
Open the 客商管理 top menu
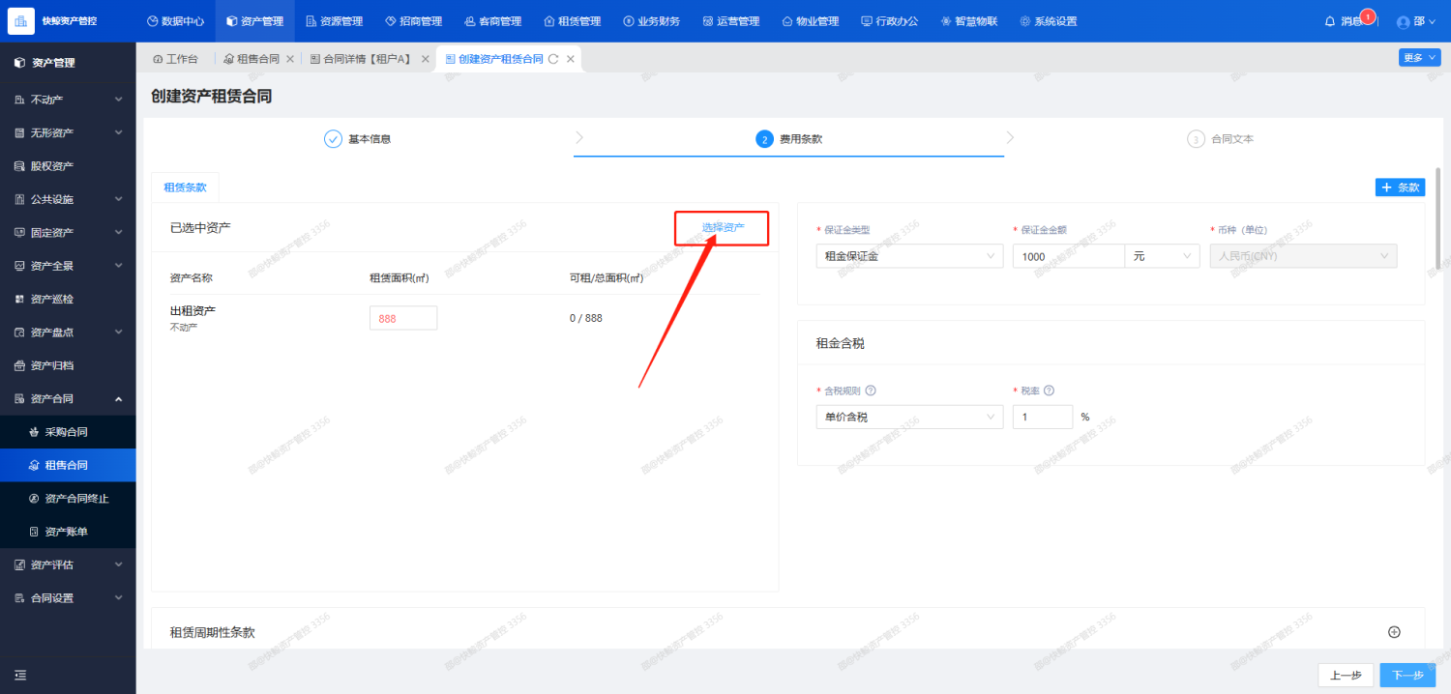tap(492, 21)
